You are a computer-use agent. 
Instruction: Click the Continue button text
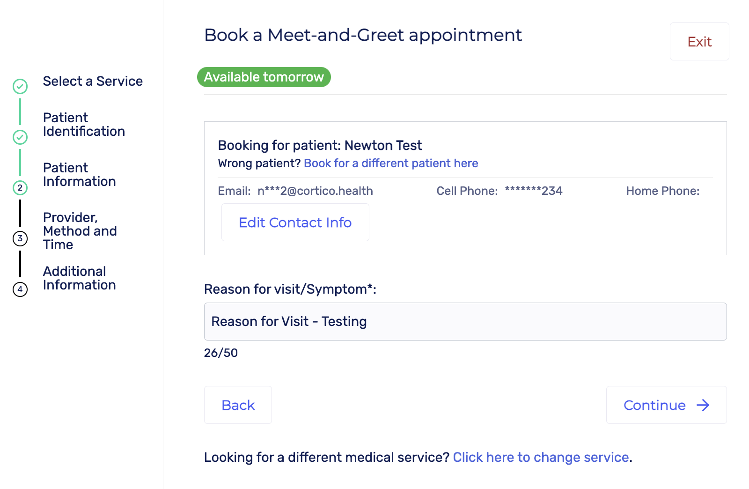coord(654,405)
